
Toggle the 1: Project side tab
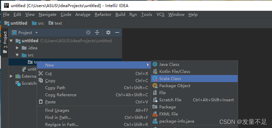tap(5, 43)
